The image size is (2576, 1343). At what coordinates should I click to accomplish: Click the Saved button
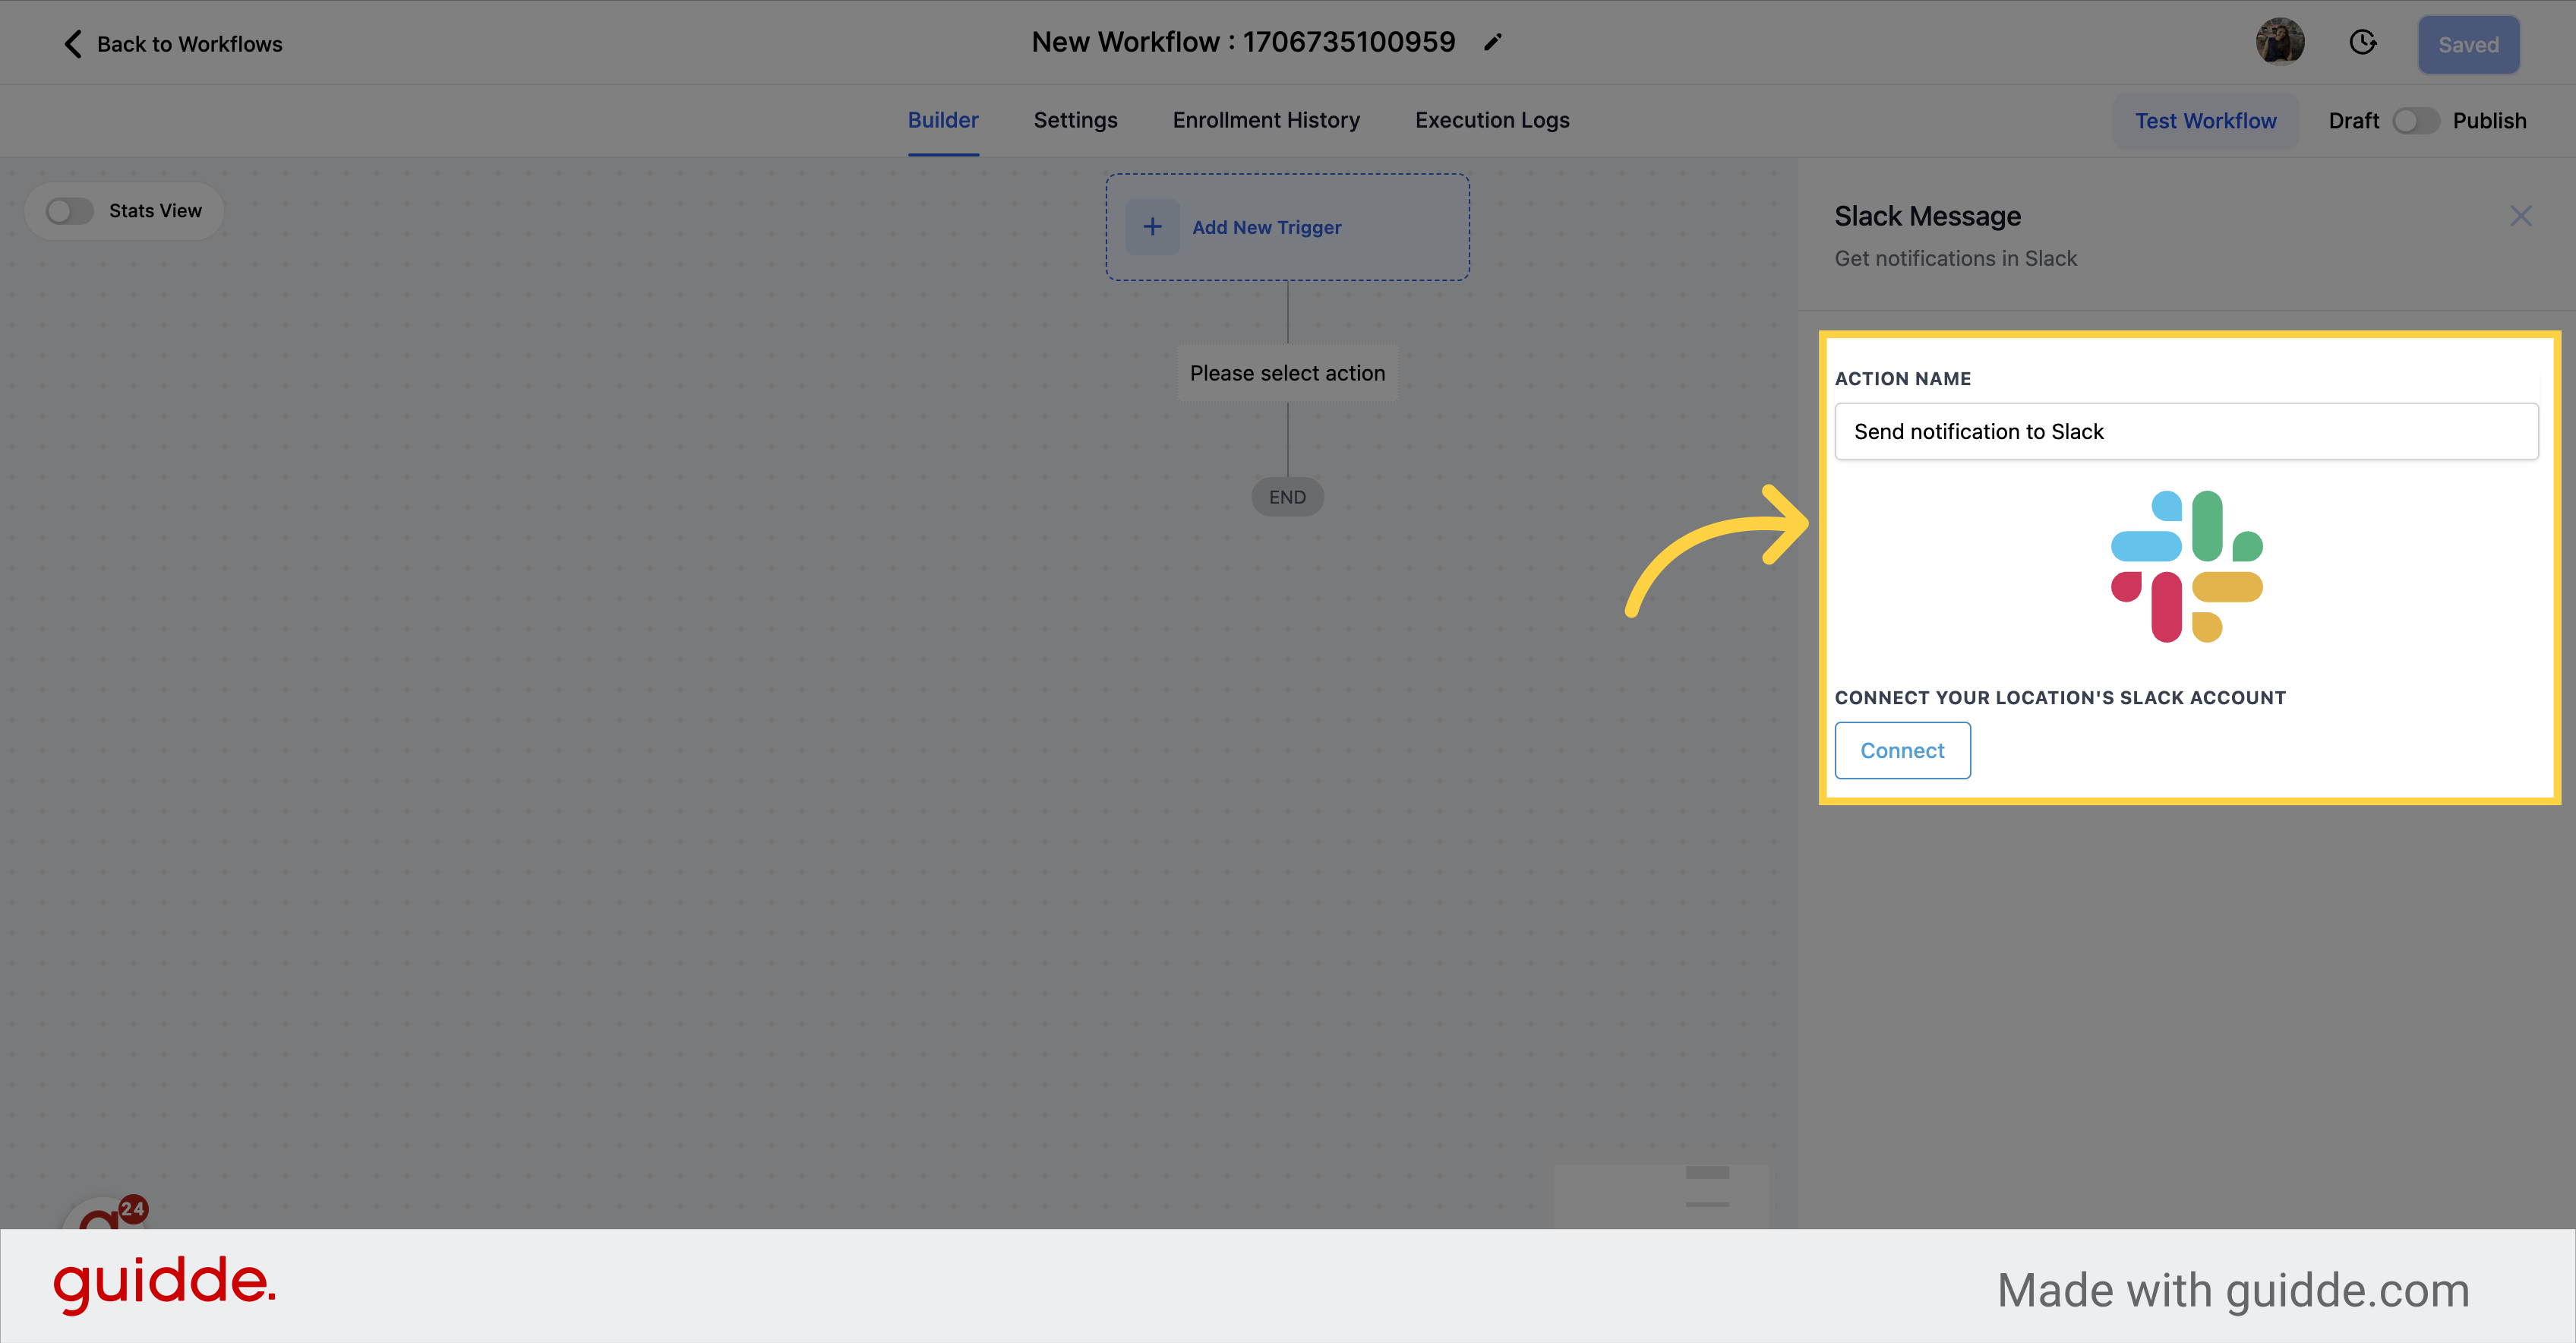point(2468,44)
